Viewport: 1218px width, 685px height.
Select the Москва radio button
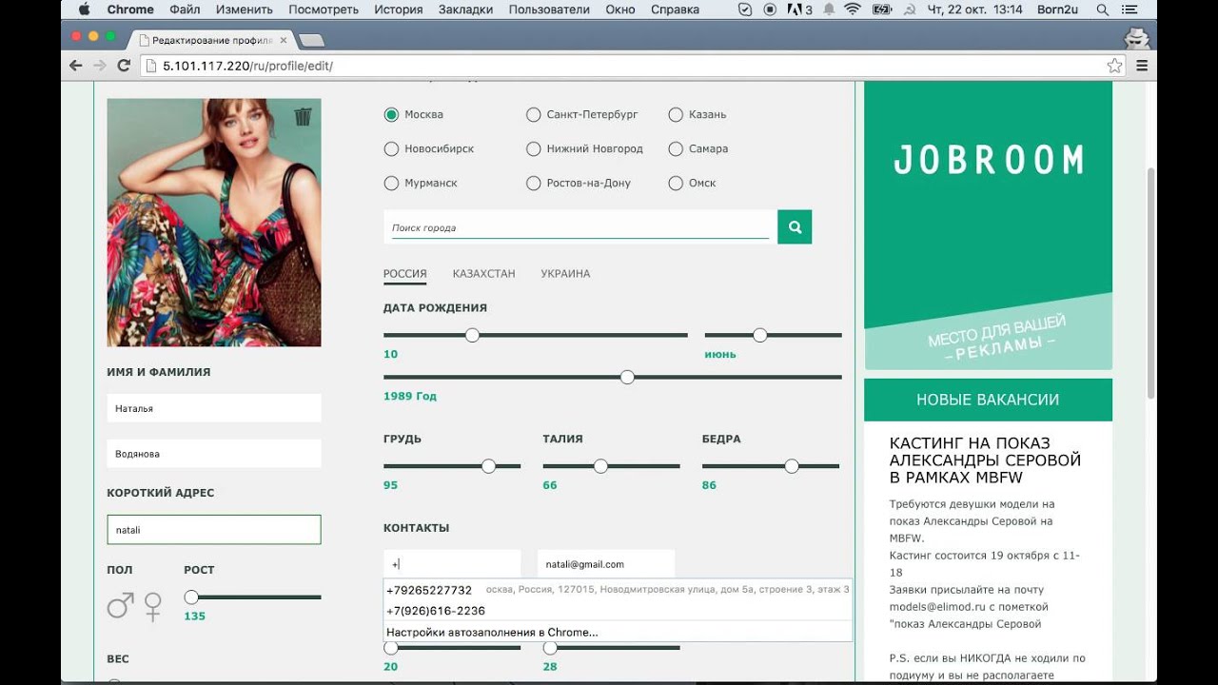point(391,114)
